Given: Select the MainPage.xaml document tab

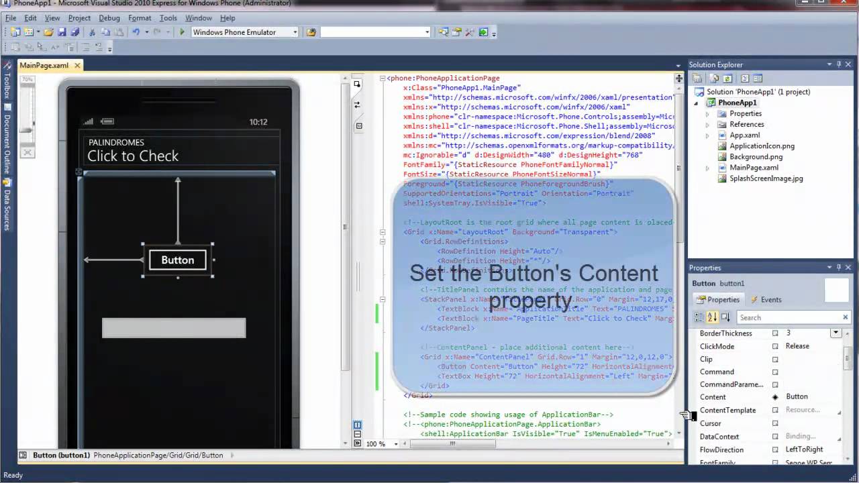Looking at the screenshot, I should click(44, 66).
